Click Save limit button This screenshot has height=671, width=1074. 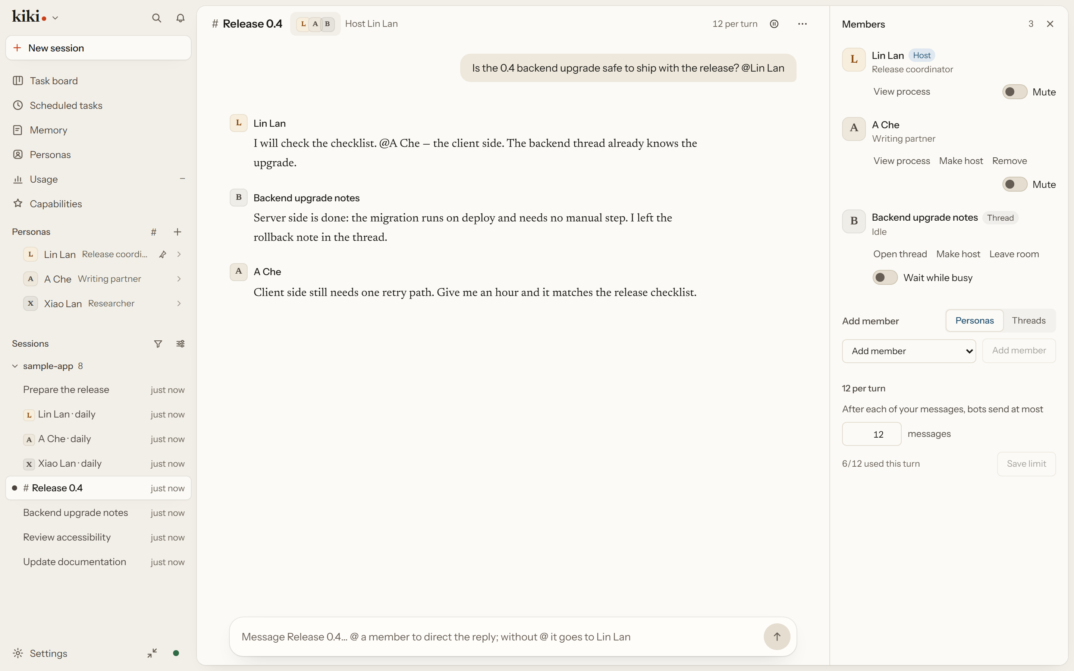[1026, 464]
